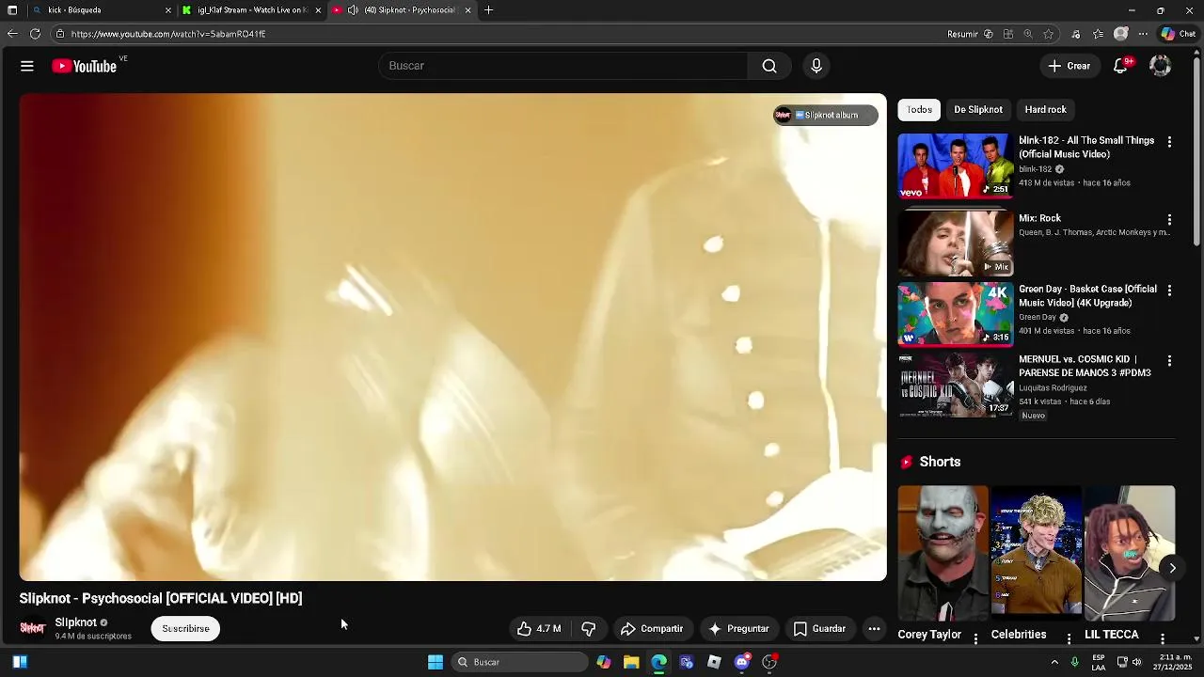This screenshot has height=677, width=1204.
Task: Open the tab actions menu icon
Action: 12,10
